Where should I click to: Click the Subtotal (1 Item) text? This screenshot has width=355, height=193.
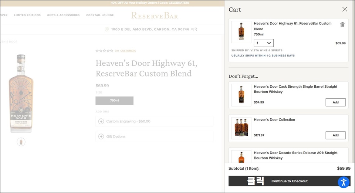click(x=244, y=169)
